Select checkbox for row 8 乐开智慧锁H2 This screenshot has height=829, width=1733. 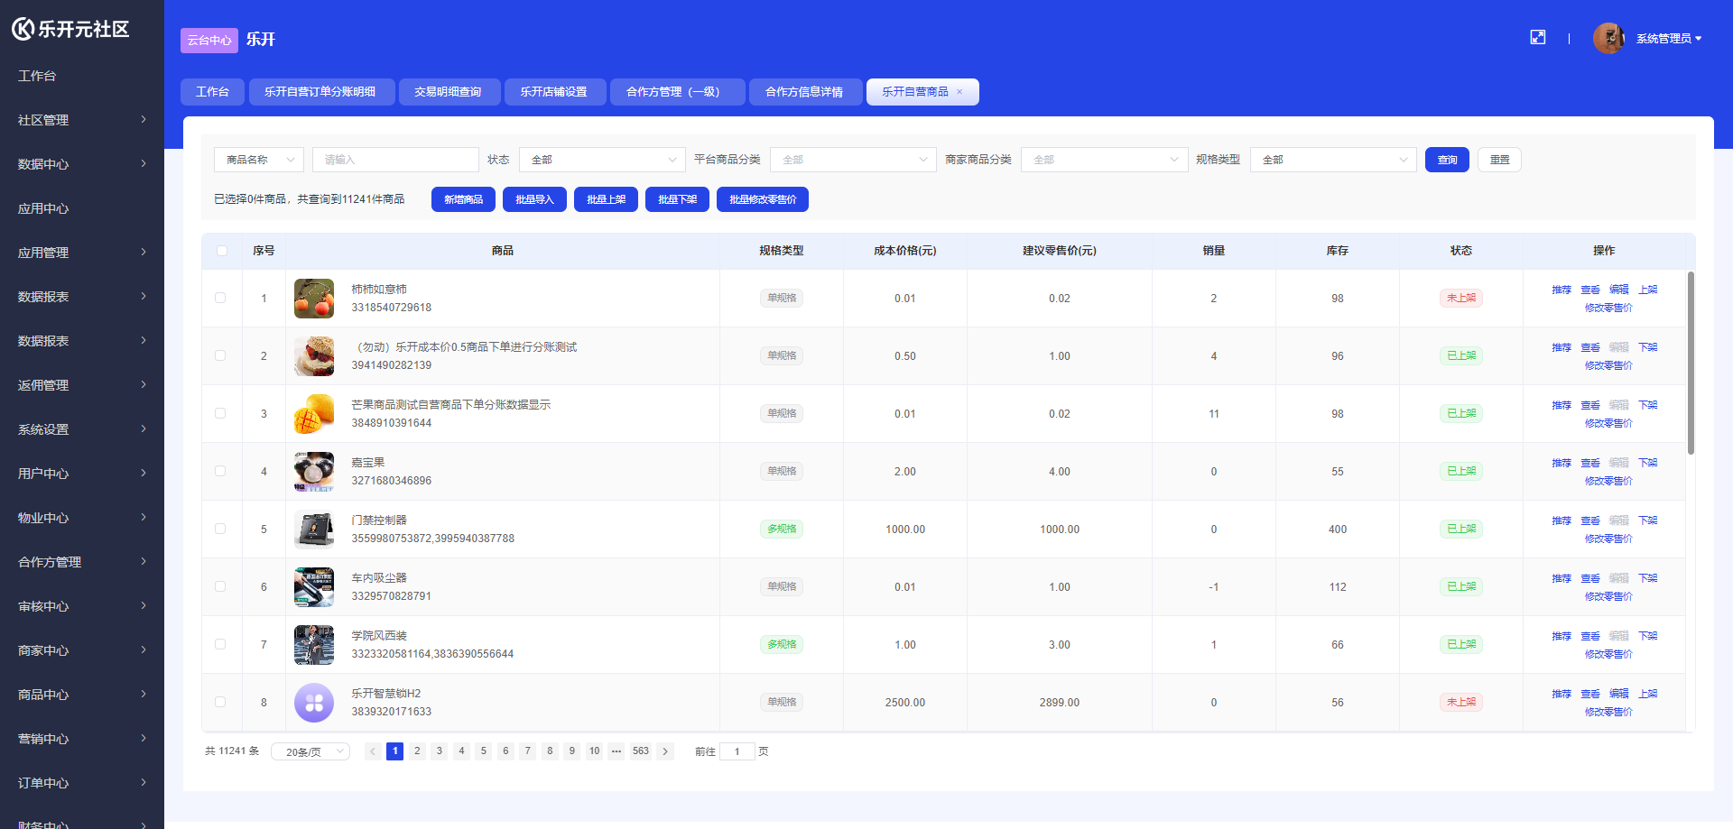coord(220,702)
